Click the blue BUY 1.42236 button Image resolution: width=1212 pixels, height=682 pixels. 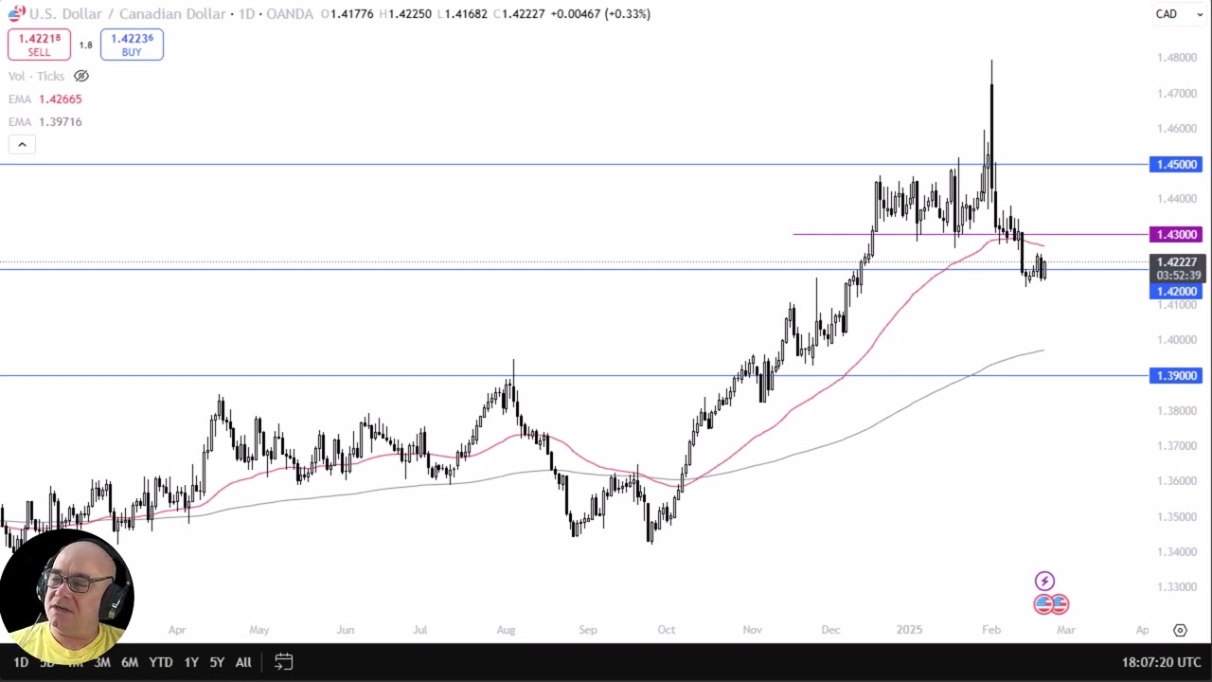132,45
